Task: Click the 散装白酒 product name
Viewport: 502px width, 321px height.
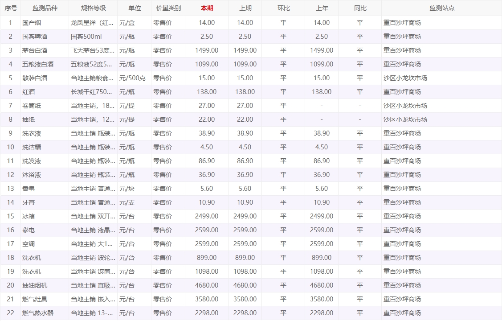Action: pos(35,78)
